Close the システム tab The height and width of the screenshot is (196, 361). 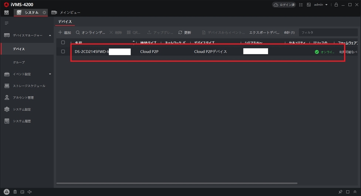point(45,13)
